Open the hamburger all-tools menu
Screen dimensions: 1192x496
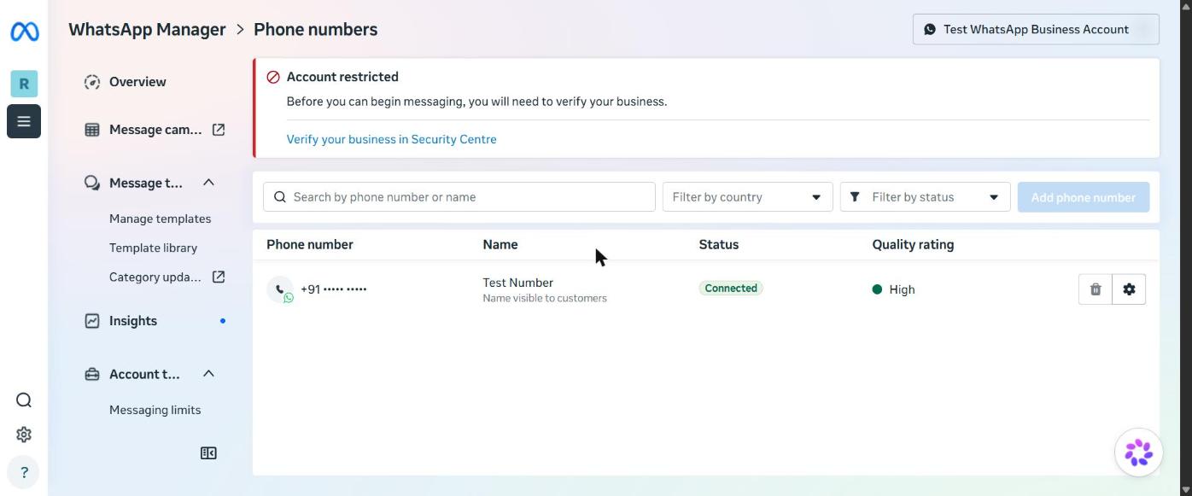pyautogui.click(x=24, y=121)
